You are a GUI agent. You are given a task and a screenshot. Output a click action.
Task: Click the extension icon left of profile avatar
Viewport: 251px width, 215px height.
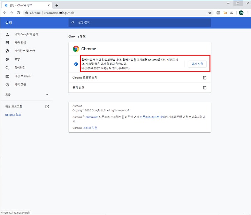point(231,13)
